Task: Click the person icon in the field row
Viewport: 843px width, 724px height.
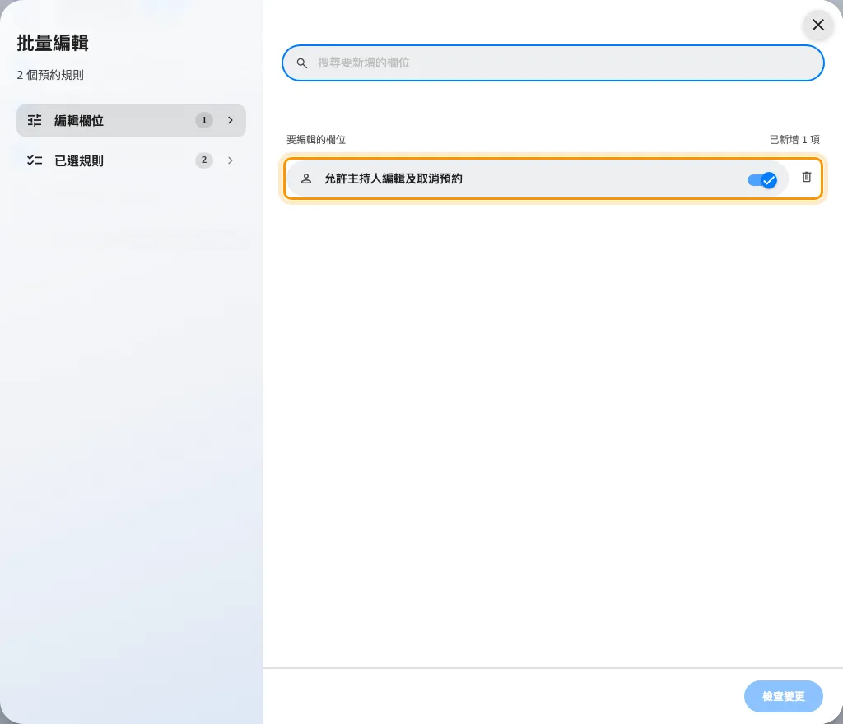Action: click(306, 179)
